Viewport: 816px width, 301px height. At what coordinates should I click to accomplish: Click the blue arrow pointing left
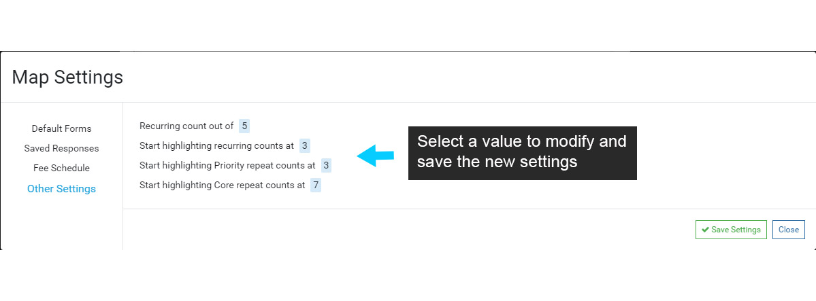(376, 156)
